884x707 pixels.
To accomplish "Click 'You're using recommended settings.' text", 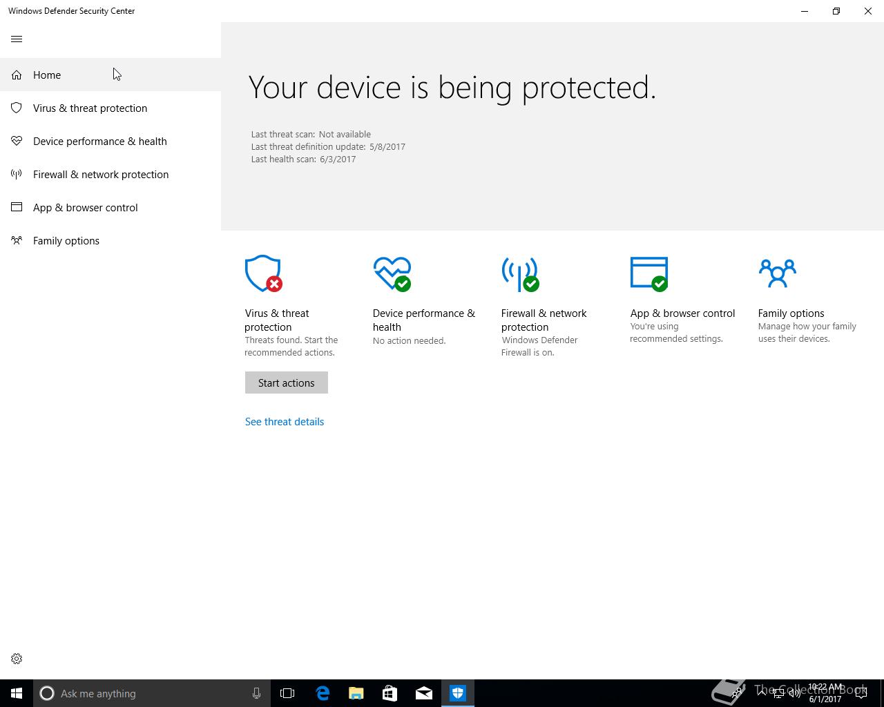I will (x=676, y=333).
